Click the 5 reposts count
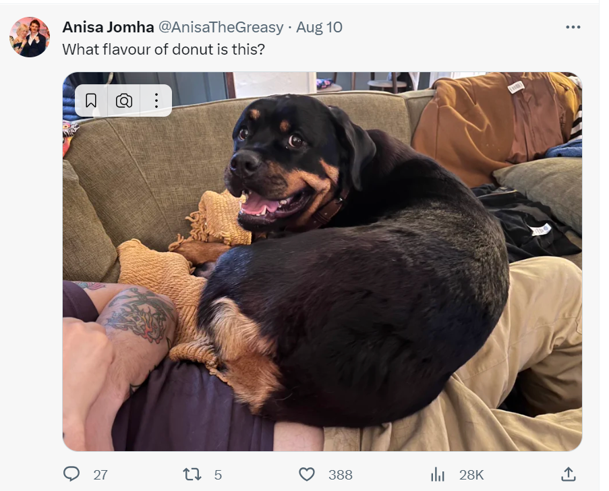This screenshot has width=609, height=491. pyautogui.click(x=218, y=475)
